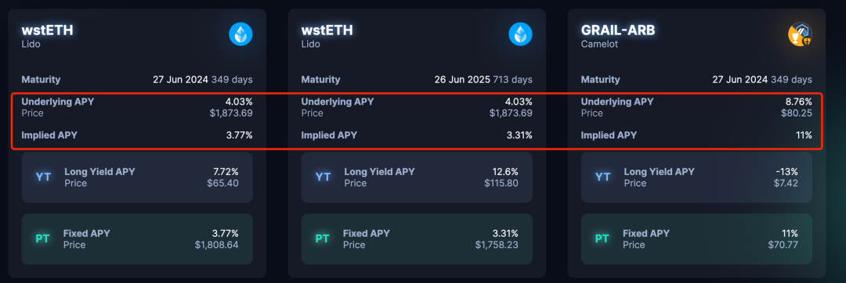The width and height of the screenshot is (846, 283).
Task: Click the 713 days remaining text
Action: [x=512, y=80]
